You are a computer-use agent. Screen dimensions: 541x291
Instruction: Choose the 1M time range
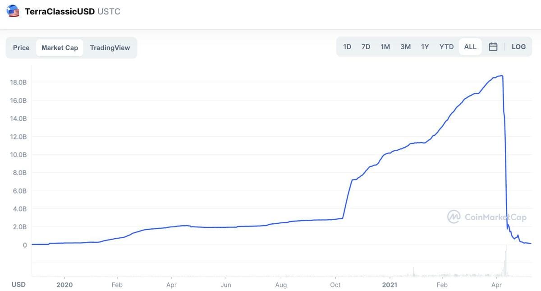point(385,47)
